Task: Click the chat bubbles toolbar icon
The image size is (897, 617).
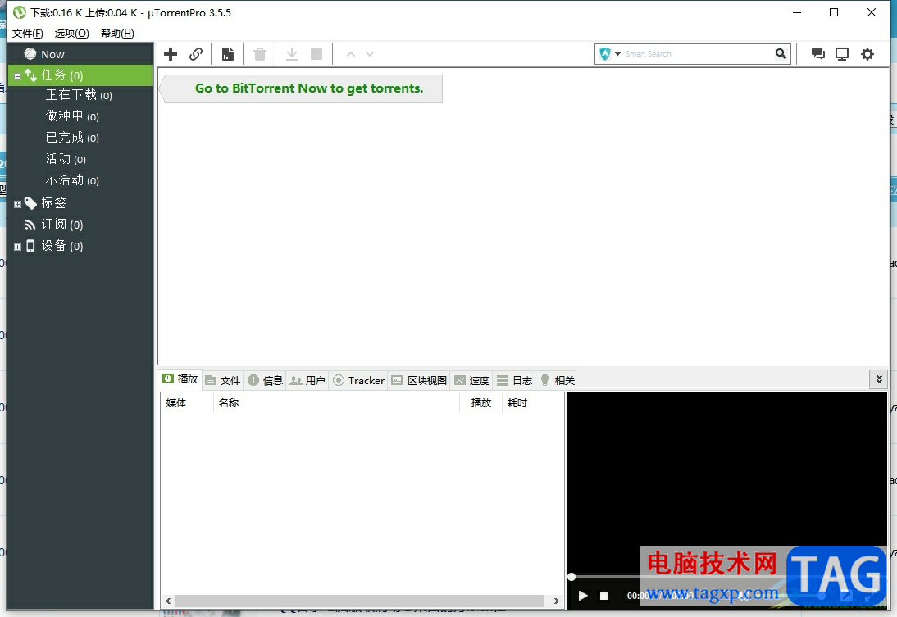Action: point(818,54)
